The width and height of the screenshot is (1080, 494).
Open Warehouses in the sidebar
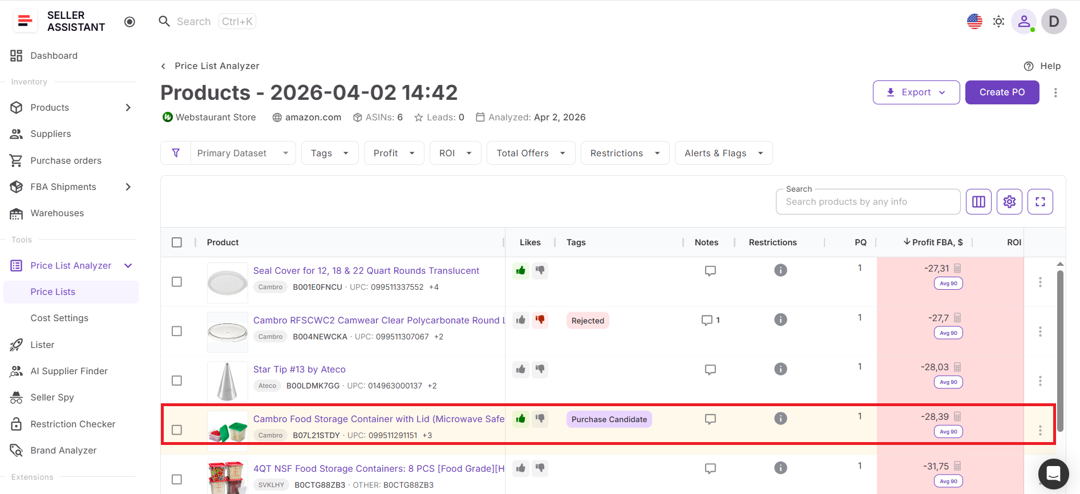pyautogui.click(x=57, y=213)
